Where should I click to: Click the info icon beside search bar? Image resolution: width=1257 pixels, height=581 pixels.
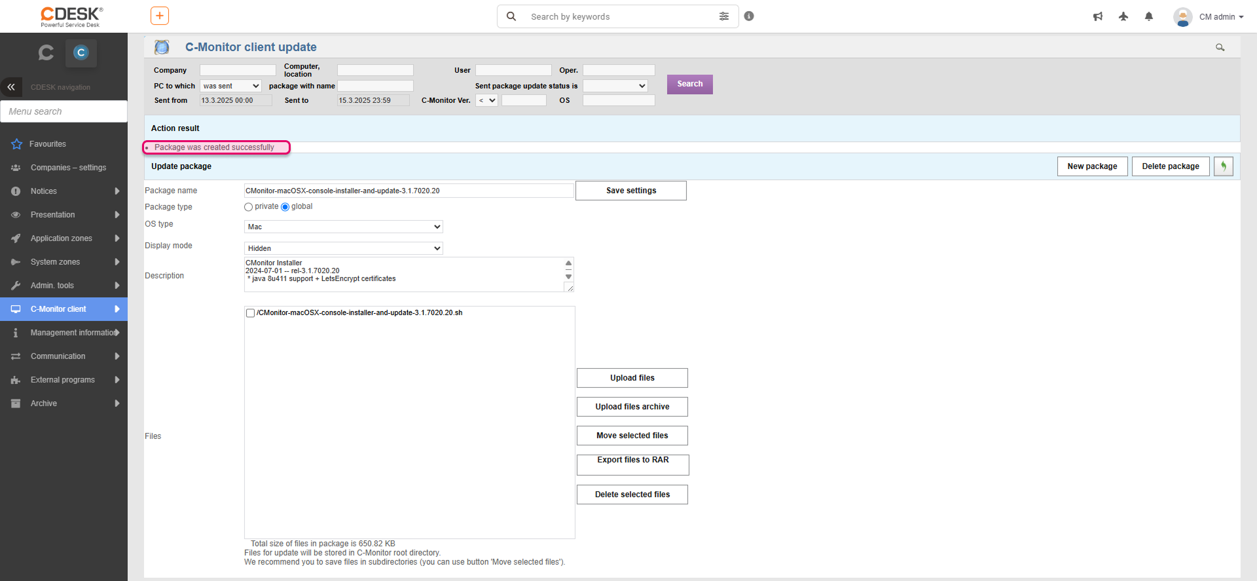749,16
